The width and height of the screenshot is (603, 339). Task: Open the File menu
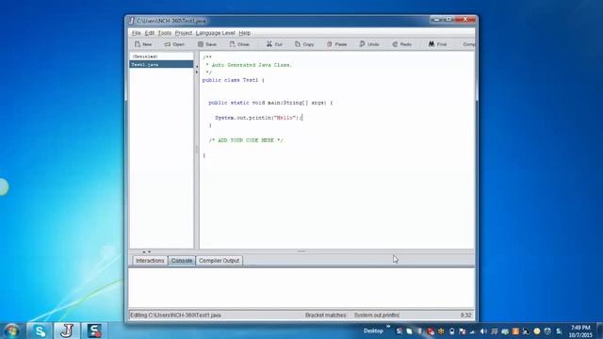tap(136, 33)
